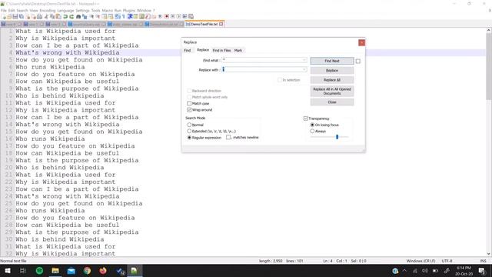Viewport: 492px width, 277px height.
Task: Click the Zoom In toolbar icon
Action: click(92, 16)
